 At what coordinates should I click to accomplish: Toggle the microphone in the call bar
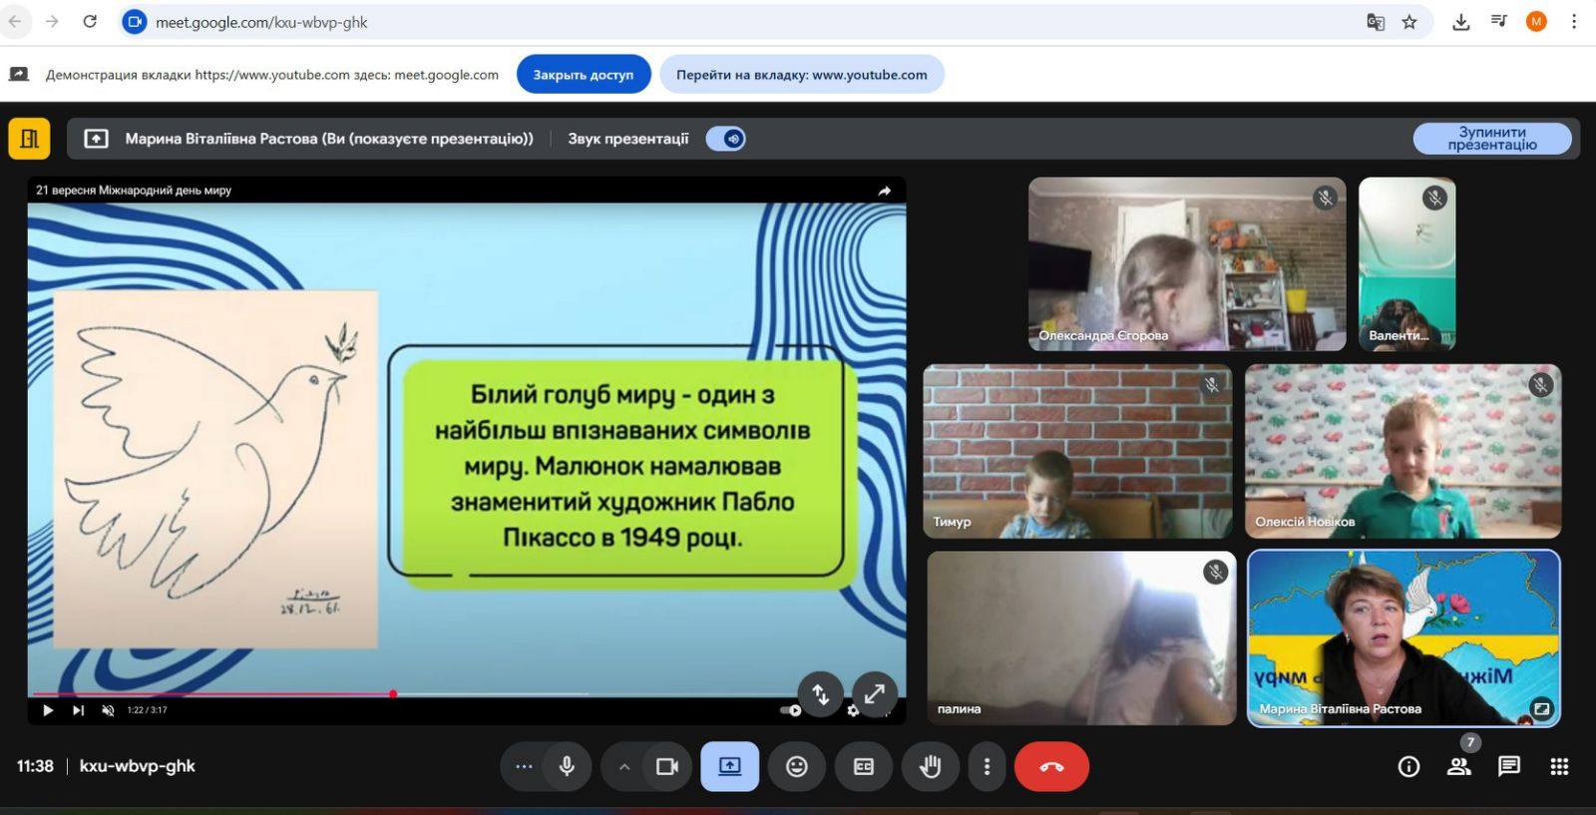(x=567, y=766)
